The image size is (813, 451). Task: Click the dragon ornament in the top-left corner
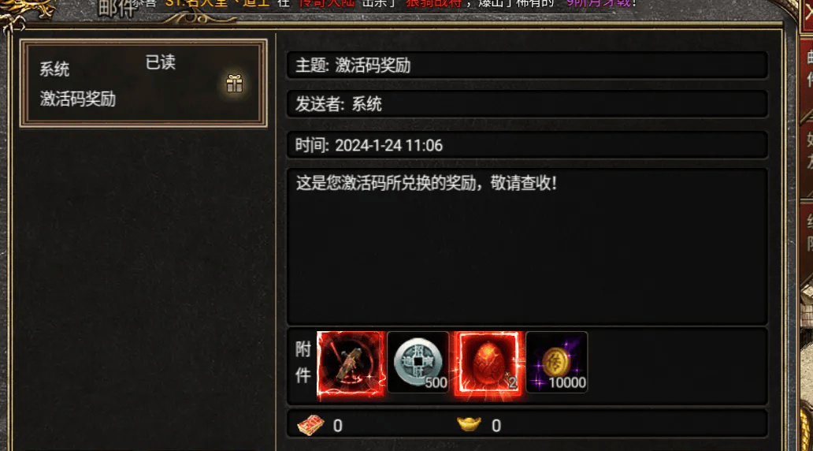[x=26, y=11]
